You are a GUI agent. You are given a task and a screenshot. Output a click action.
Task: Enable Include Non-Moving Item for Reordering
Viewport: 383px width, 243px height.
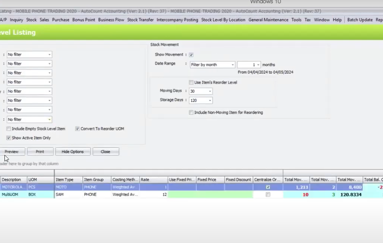pyautogui.click(x=191, y=112)
